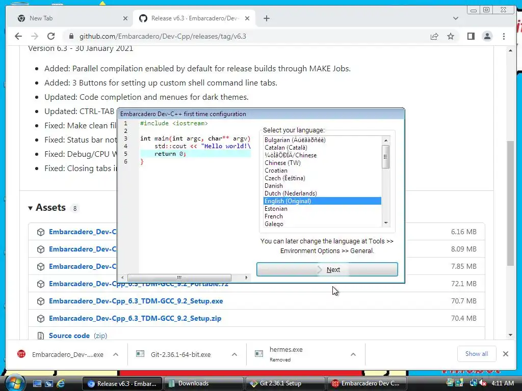
Task: Click the language list scrollbar thumb
Action: [386, 157]
